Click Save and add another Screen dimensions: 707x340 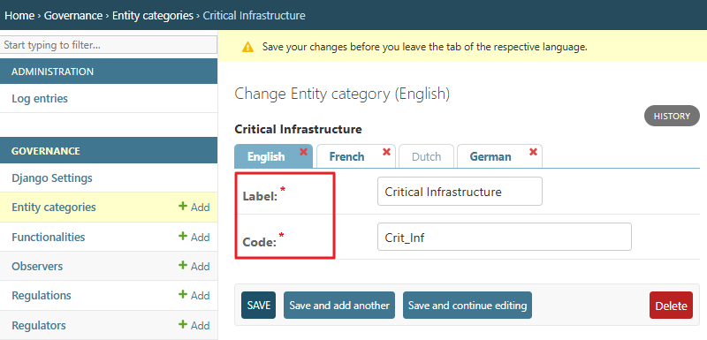point(339,306)
